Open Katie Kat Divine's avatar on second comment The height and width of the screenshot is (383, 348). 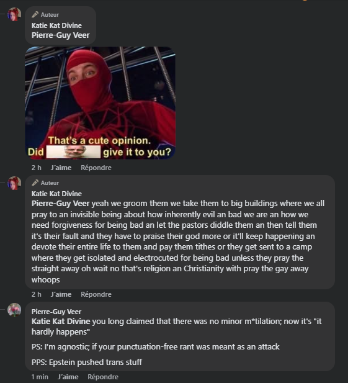[x=14, y=183]
